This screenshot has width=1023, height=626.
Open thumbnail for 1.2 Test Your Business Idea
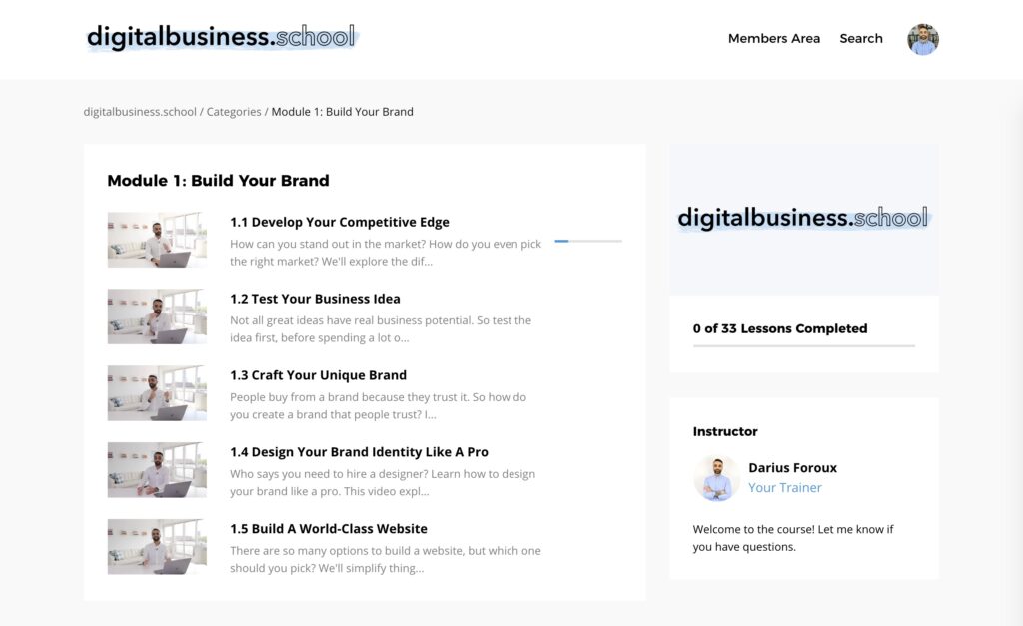pos(157,316)
